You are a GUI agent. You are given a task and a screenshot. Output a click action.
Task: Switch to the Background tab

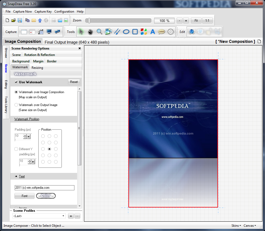click(x=21, y=61)
